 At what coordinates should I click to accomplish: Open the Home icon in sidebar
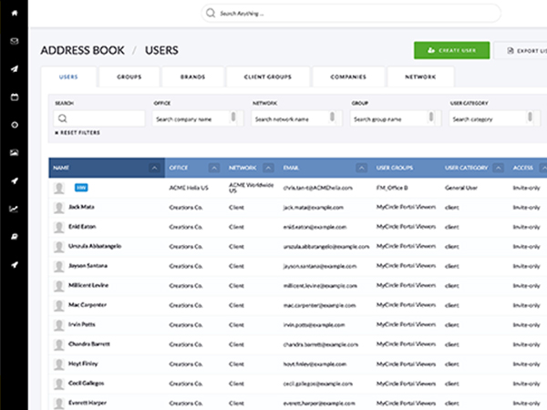click(x=15, y=13)
